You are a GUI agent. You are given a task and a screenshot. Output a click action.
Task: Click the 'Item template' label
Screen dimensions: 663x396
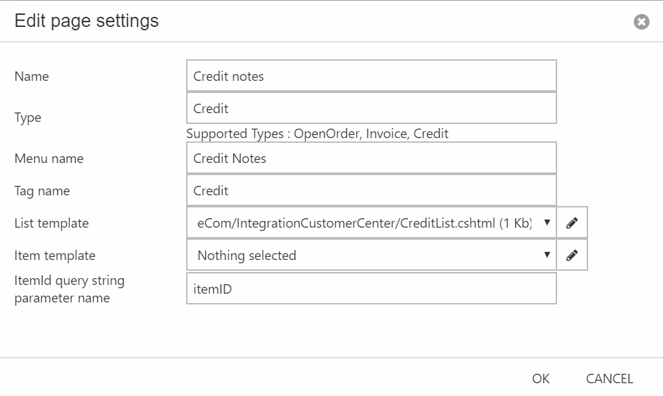(55, 255)
